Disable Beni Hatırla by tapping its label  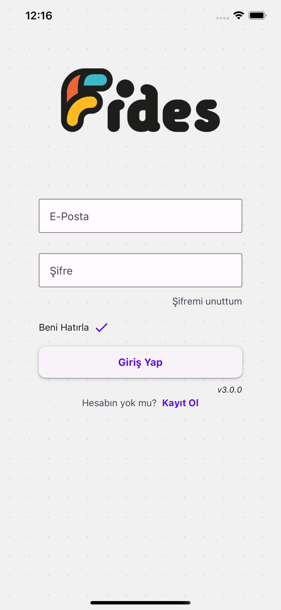[63, 327]
